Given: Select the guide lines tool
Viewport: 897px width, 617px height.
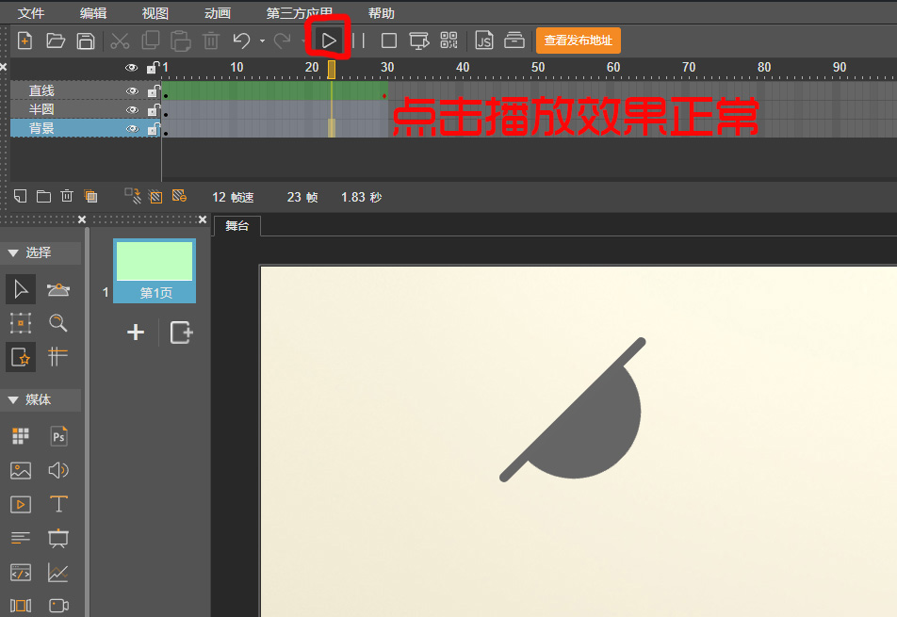Looking at the screenshot, I should pyautogui.click(x=57, y=356).
